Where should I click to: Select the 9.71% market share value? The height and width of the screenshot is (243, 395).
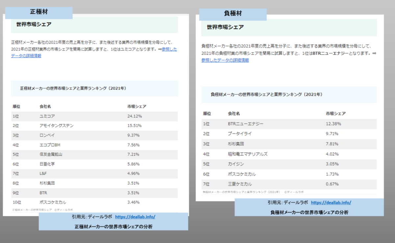(x=332, y=134)
